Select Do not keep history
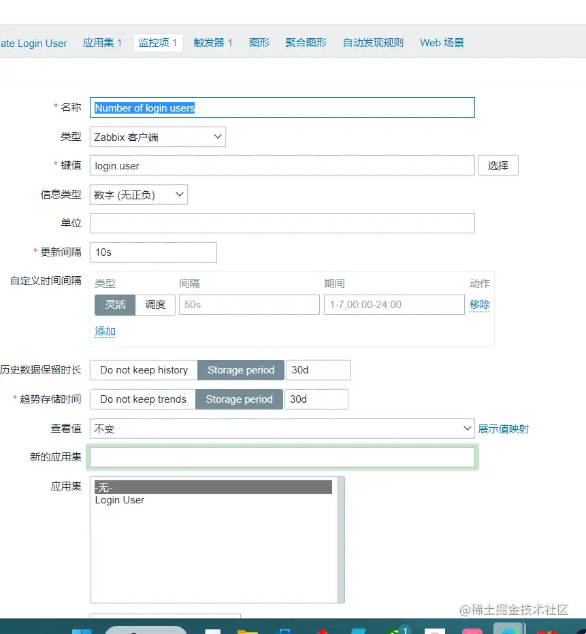586x634 pixels. pos(144,370)
